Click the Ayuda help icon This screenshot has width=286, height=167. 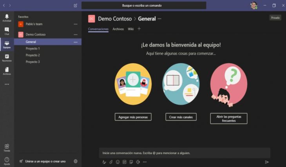pos(7,161)
